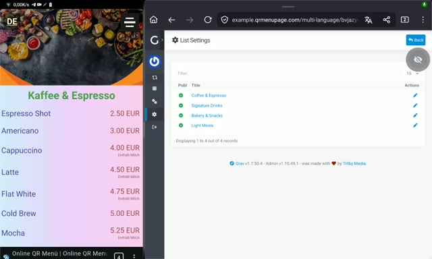Select the Cold Brew menu item
The image size is (432, 259).
[x=18, y=213]
